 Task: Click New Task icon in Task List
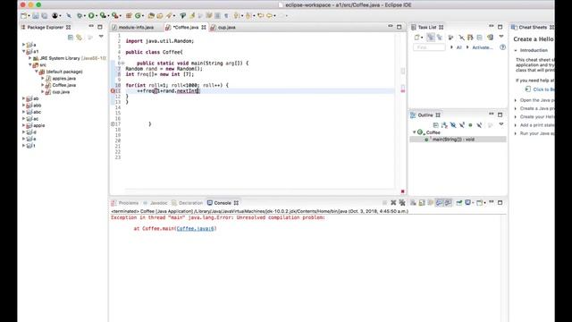click(x=417, y=38)
